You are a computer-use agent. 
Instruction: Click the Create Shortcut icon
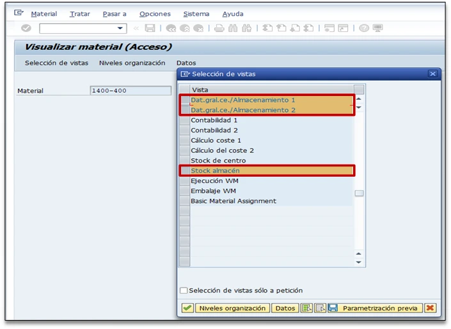pos(343,28)
